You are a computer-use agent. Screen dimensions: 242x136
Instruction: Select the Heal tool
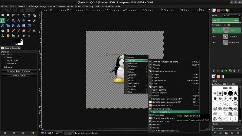(8, 36)
